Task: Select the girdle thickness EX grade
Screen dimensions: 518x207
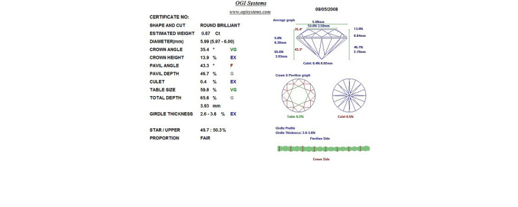Action: coord(233,114)
